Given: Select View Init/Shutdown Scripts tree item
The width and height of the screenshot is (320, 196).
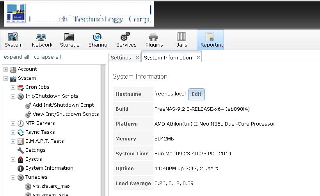Looking at the screenshot, I should [x=66, y=114].
